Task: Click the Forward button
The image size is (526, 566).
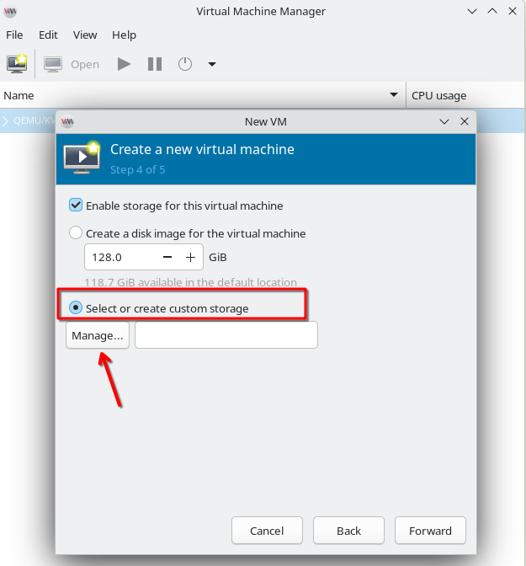Action: tap(430, 531)
